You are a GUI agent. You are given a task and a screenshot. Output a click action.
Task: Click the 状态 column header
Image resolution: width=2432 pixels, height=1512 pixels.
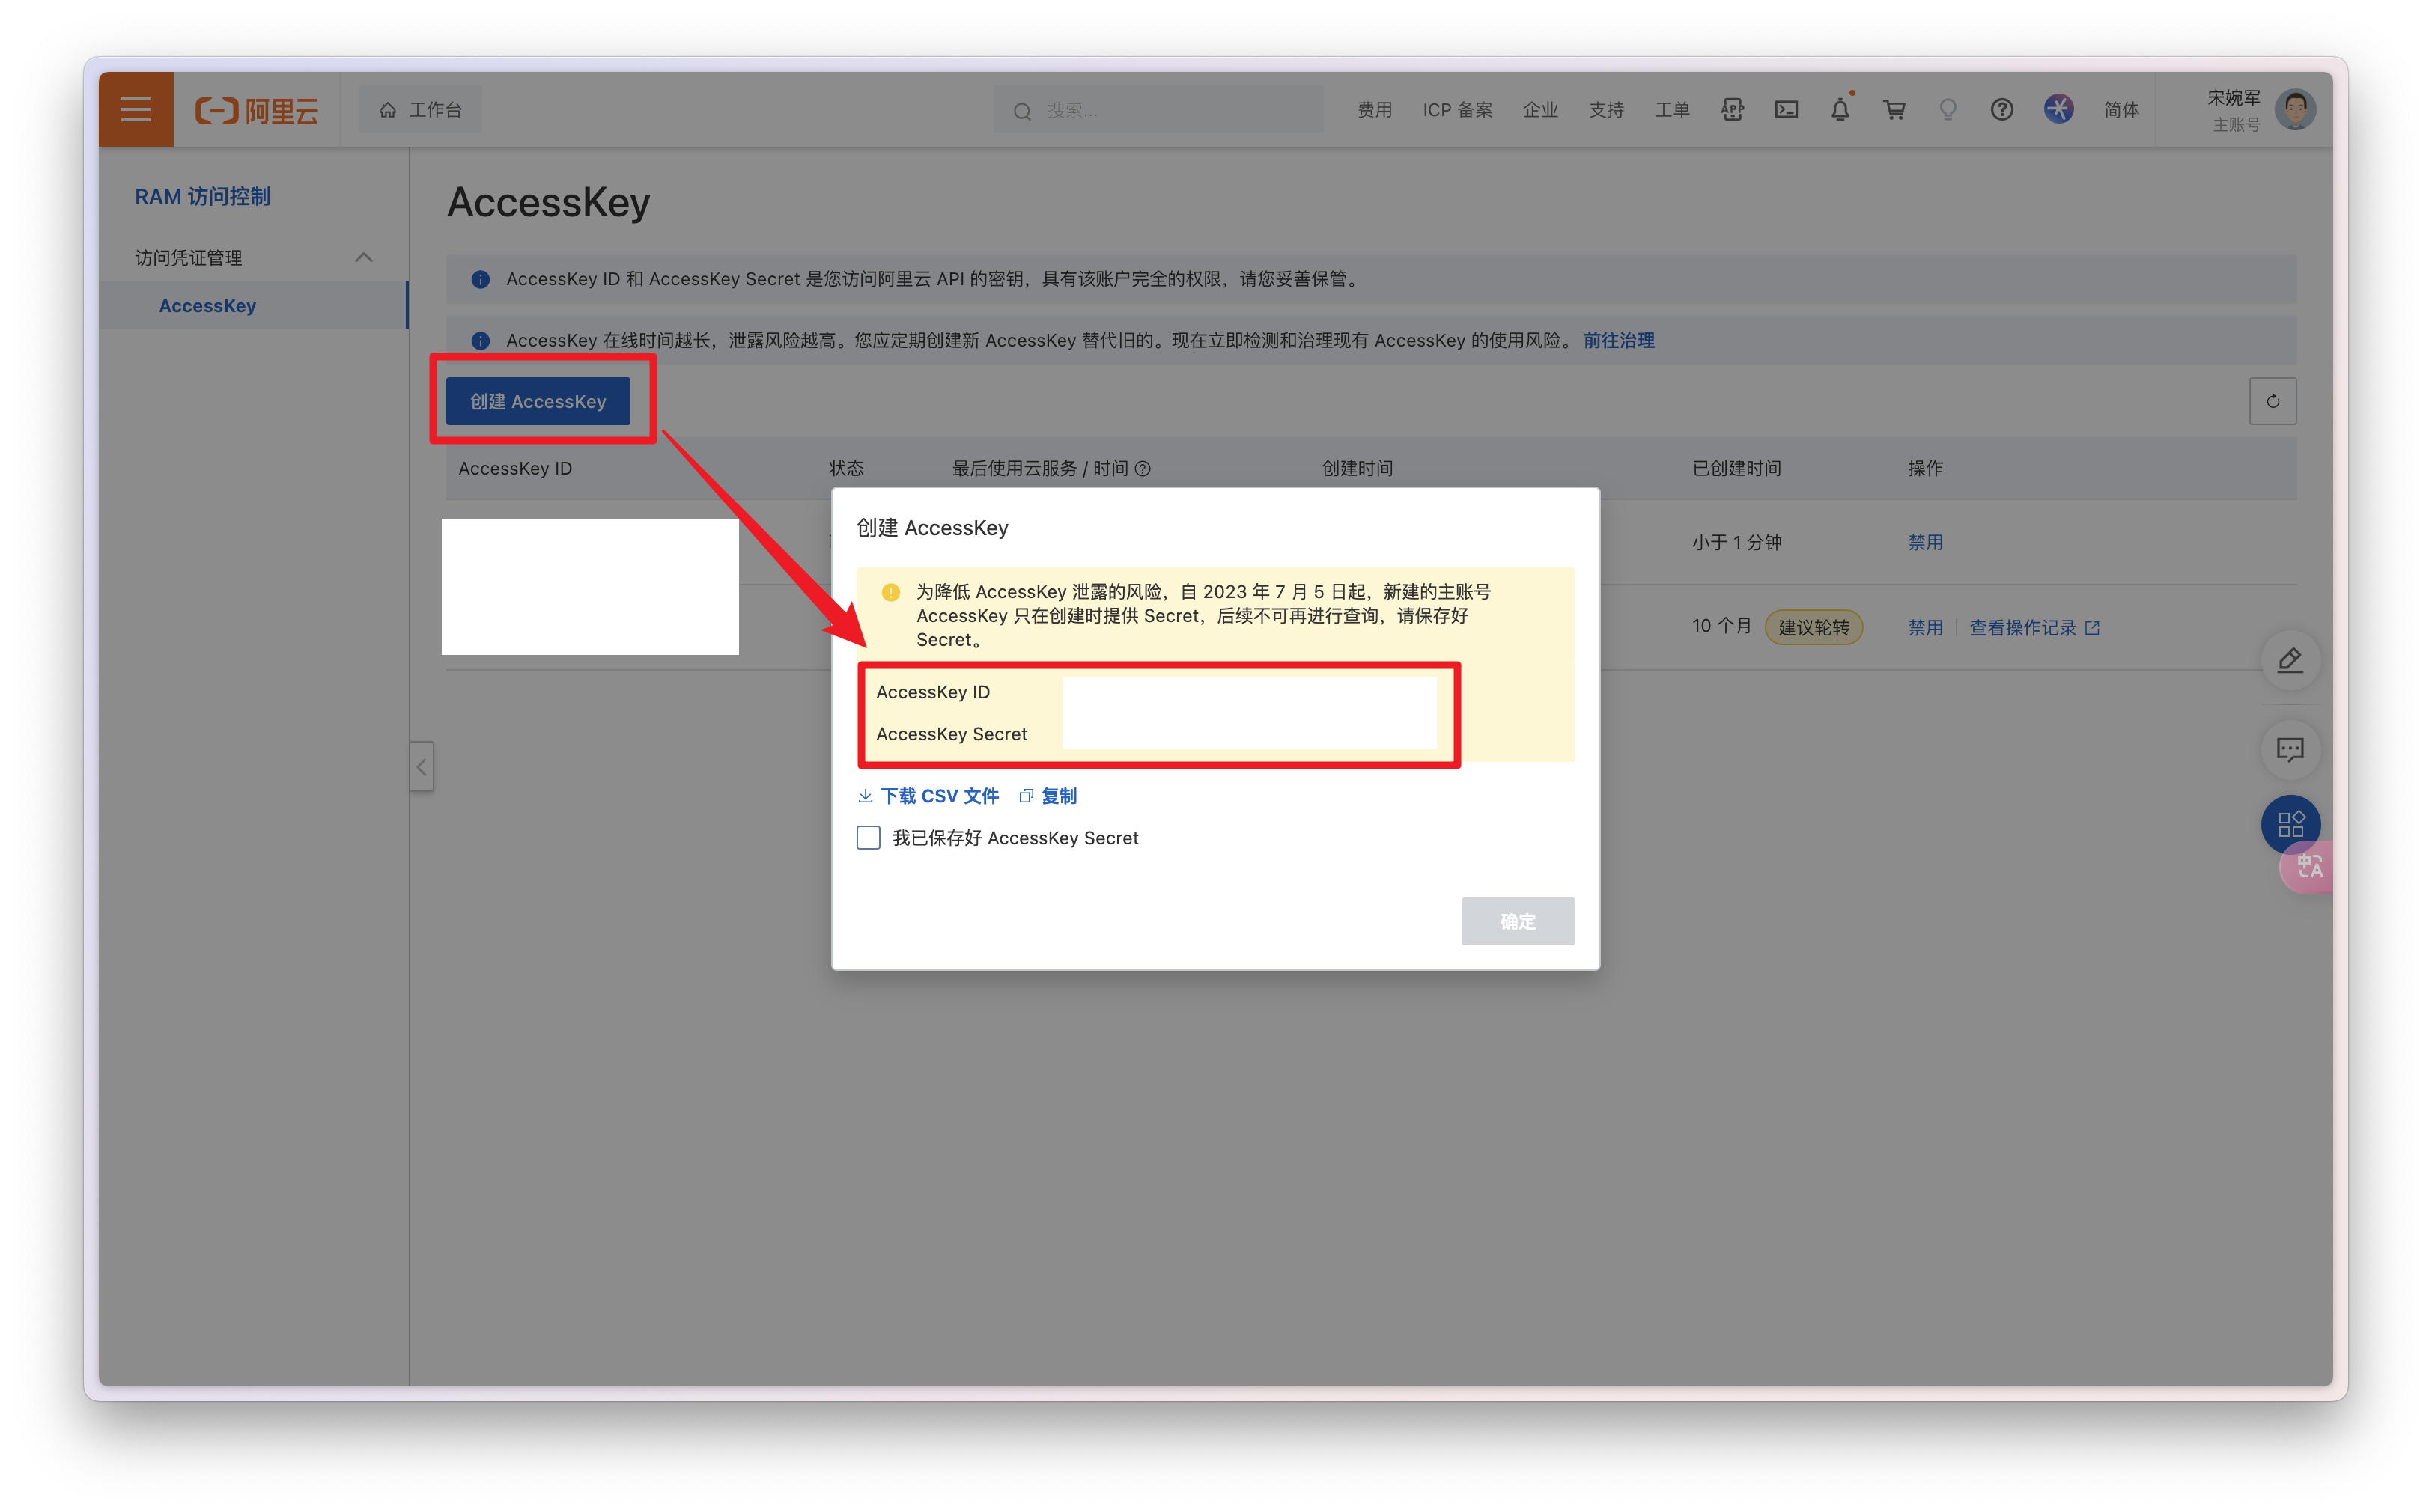coord(846,468)
